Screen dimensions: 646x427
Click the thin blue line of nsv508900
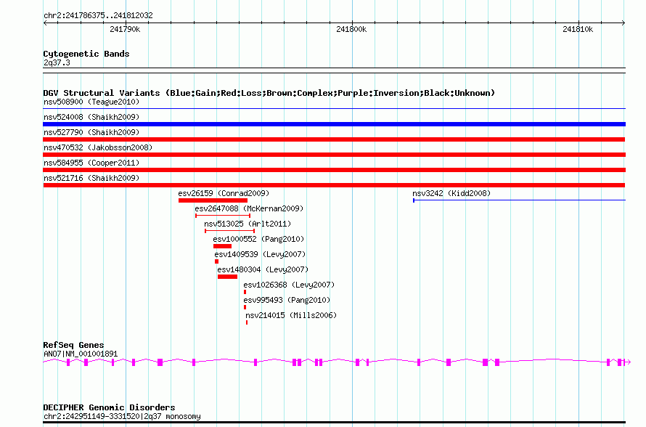pos(334,109)
